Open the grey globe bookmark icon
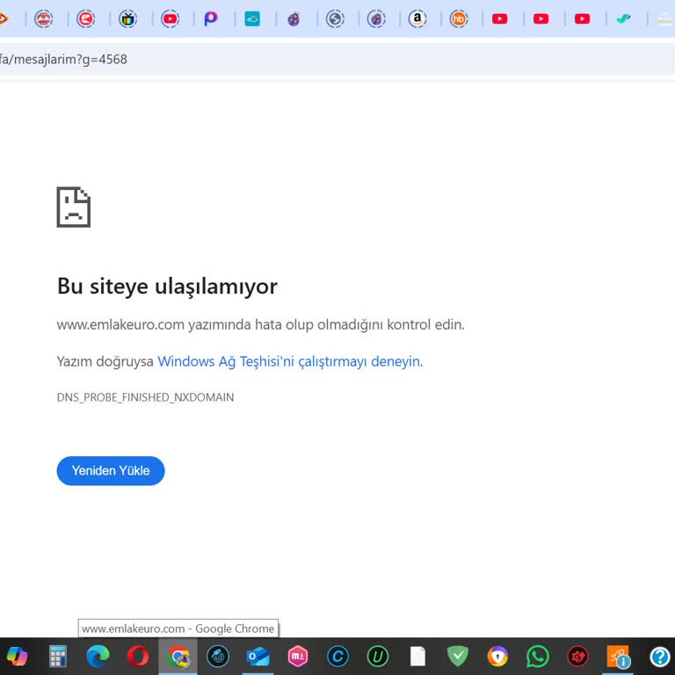Image resolution: width=675 pixels, height=675 pixels. pos(335,19)
